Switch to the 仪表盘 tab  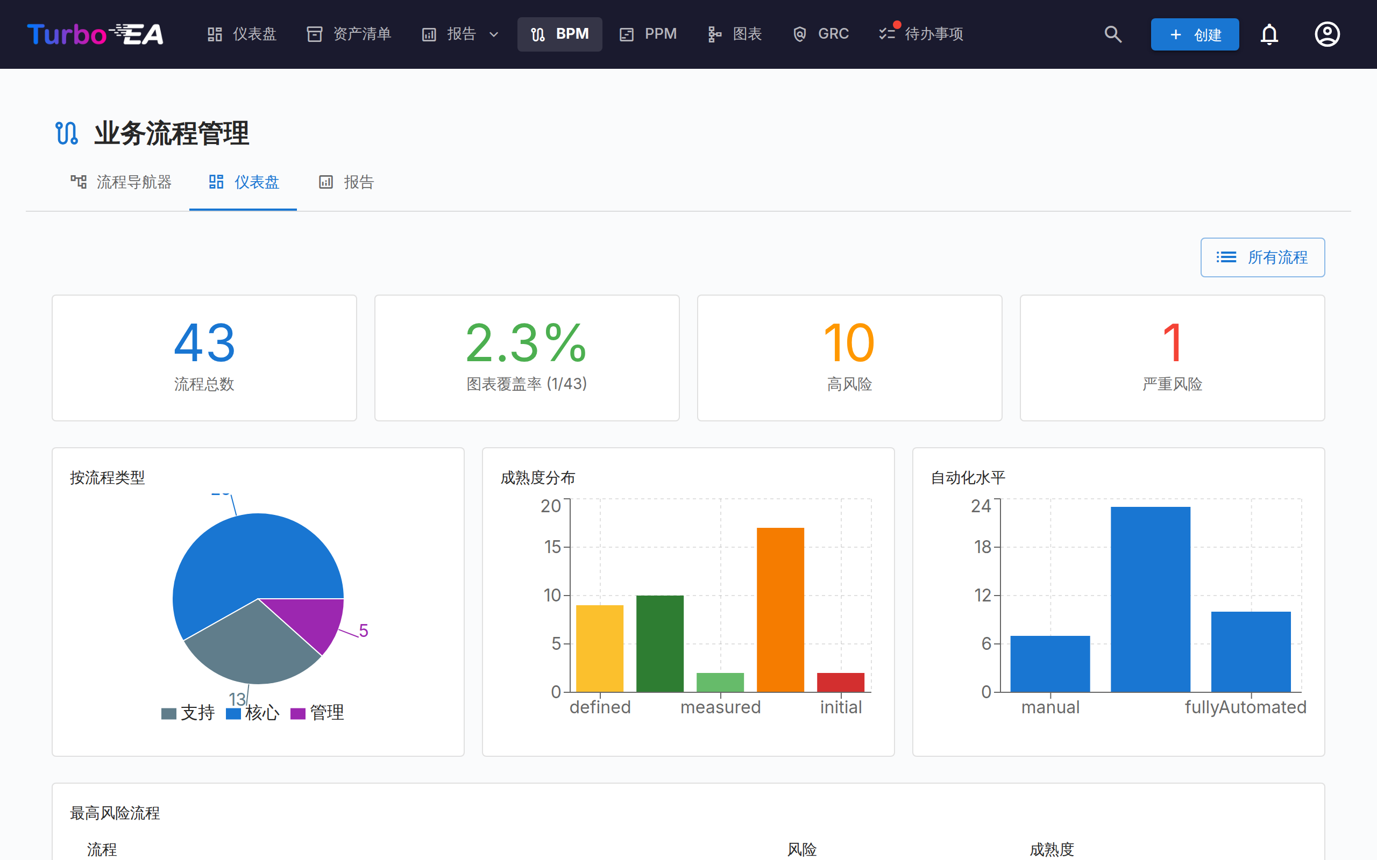(243, 182)
